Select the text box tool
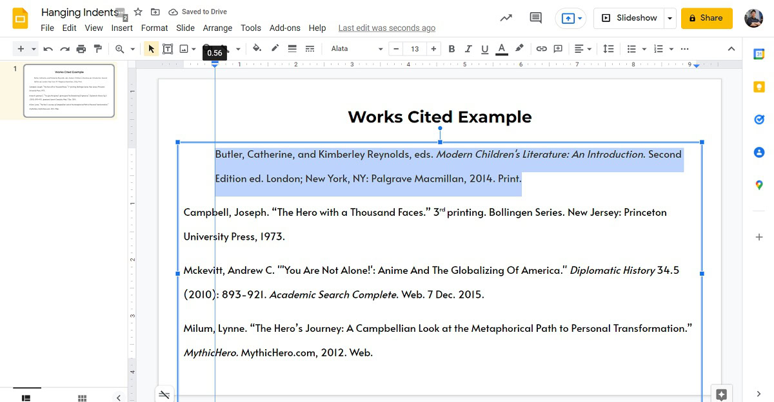This screenshot has height=402, width=774. pyautogui.click(x=168, y=49)
